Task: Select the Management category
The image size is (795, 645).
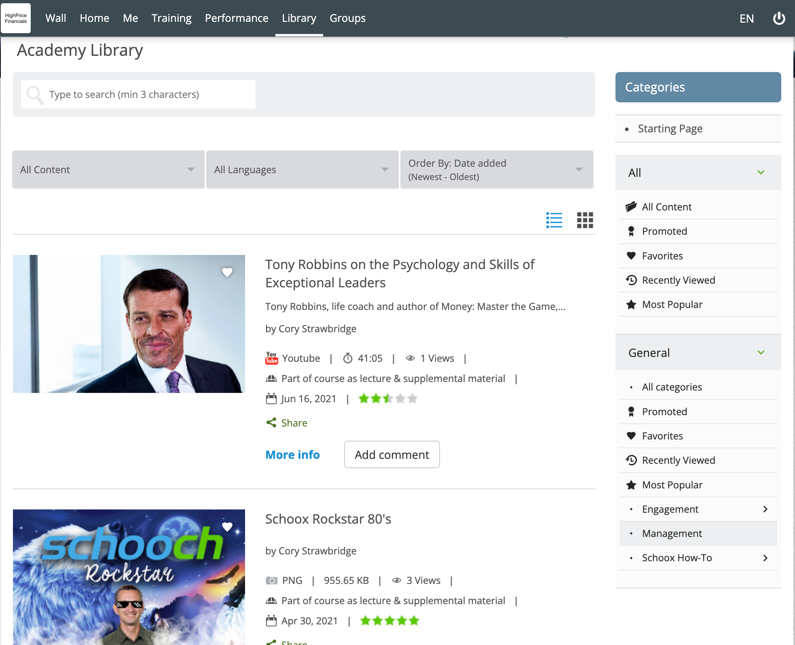Action: click(698, 533)
